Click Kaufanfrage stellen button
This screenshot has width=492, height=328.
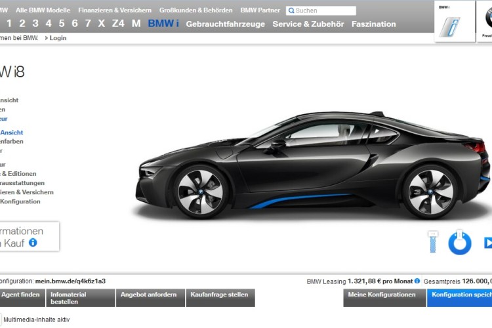(220, 298)
